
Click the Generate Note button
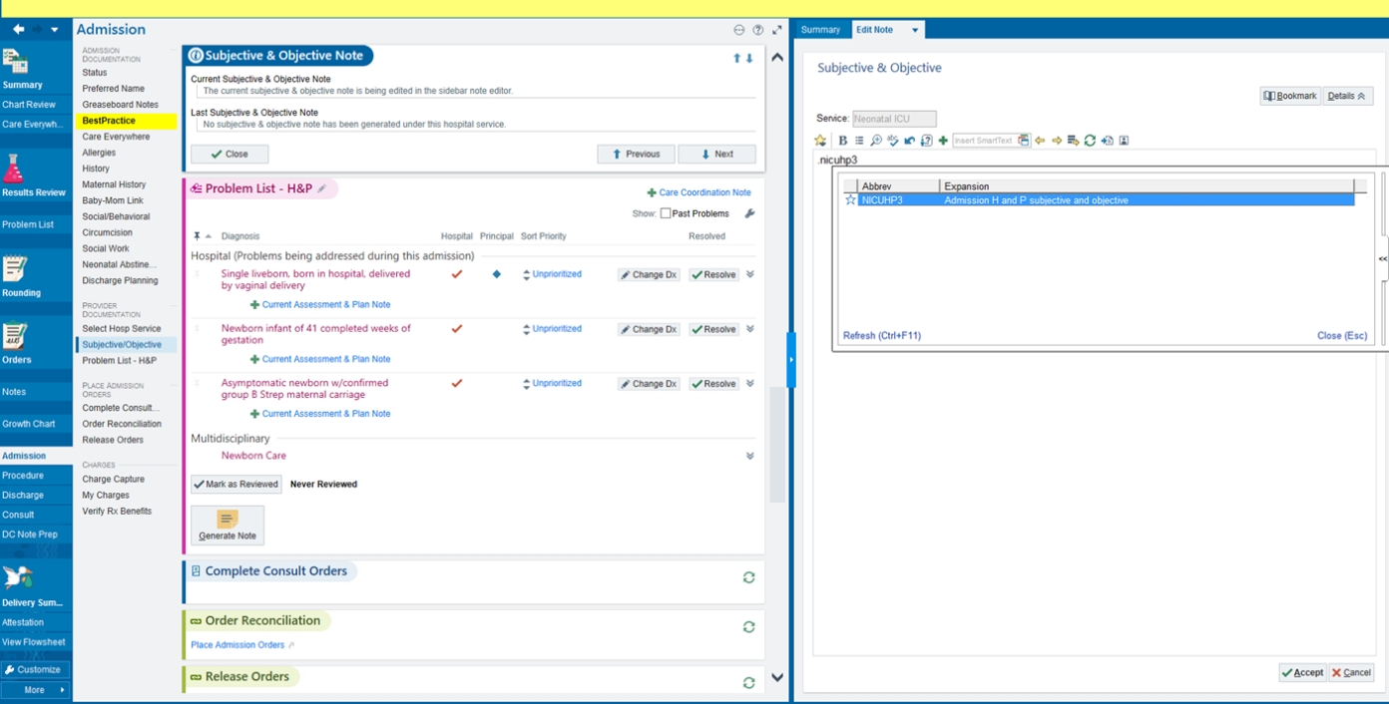coord(228,526)
